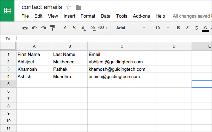This screenshot has height=132, width=212.
Task: Open the Insert menu
Action: (x=69, y=16)
